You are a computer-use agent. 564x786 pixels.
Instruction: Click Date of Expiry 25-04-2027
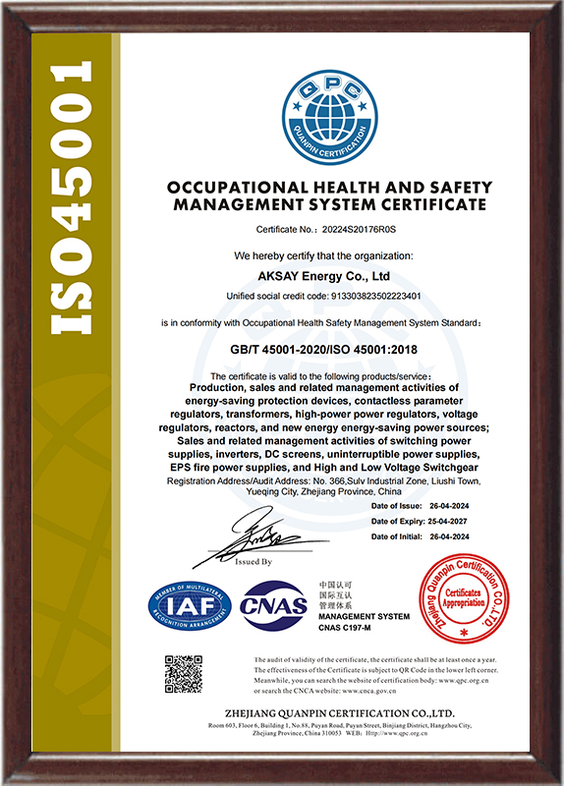tap(420, 522)
